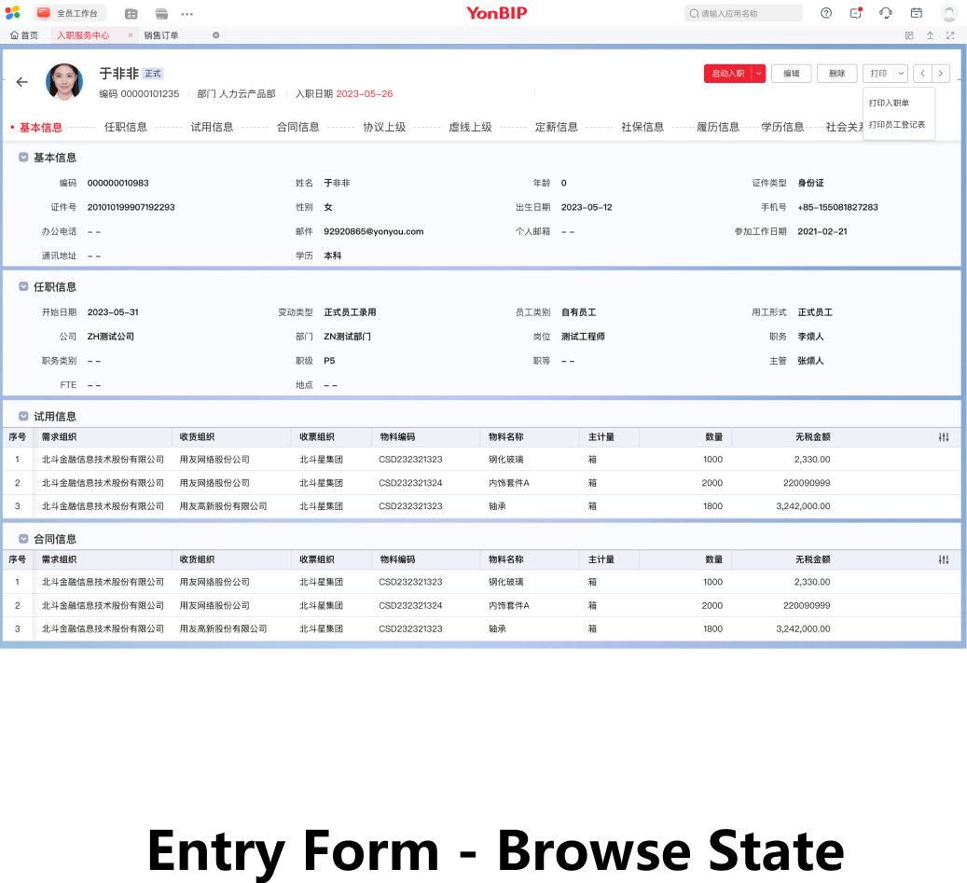Click the 正式 status tag by name

click(x=152, y=74)
